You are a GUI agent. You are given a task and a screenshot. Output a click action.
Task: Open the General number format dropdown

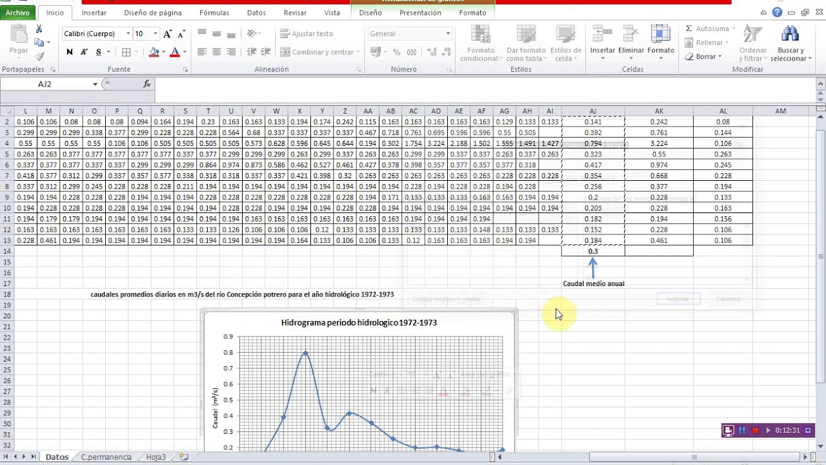448,34
